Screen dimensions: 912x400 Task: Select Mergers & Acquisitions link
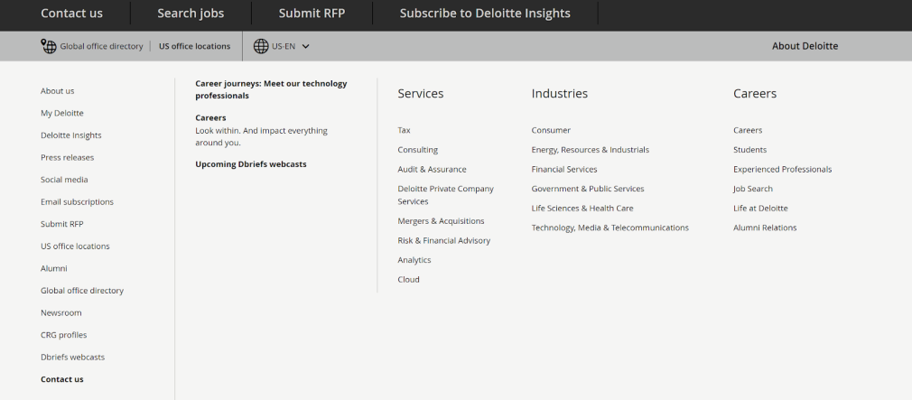[x=441, y=221]
